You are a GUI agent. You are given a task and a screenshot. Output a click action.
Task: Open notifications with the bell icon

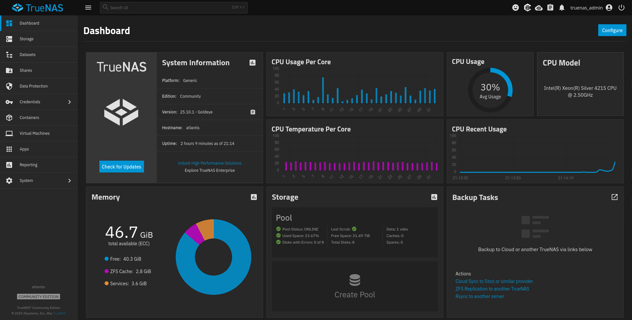coord(562,7)
